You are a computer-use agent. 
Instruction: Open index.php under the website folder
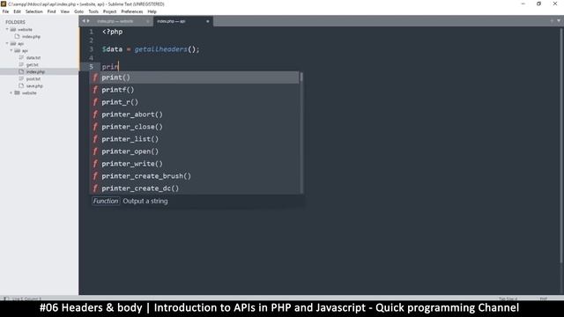(31, 37)
